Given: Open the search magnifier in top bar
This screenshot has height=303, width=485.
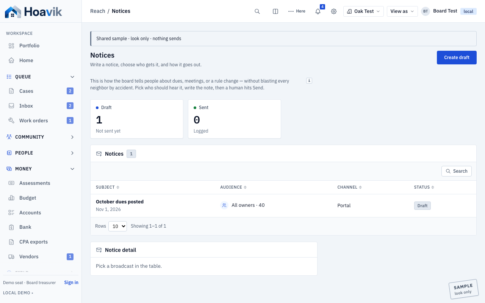Looking at the screenshot, I should (257, 11).
